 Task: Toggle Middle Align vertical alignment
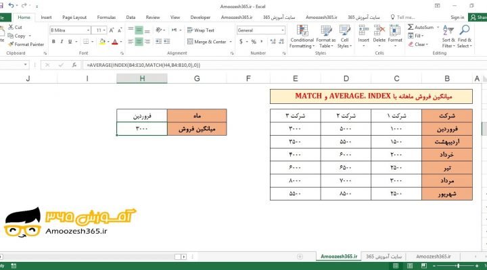point(139,30)
